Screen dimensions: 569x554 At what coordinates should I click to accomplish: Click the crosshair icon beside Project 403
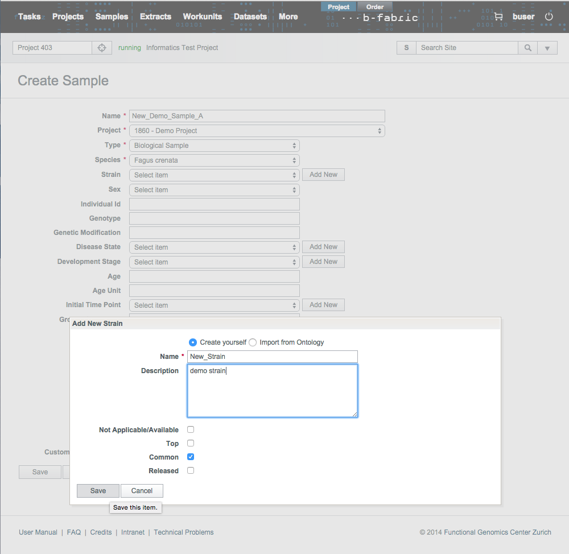[101, 48]
